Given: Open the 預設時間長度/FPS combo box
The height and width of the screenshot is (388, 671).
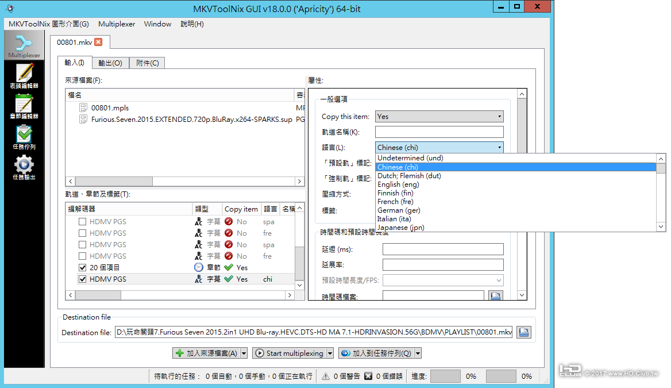Looking at the screenshot, I should pos(443,280).
